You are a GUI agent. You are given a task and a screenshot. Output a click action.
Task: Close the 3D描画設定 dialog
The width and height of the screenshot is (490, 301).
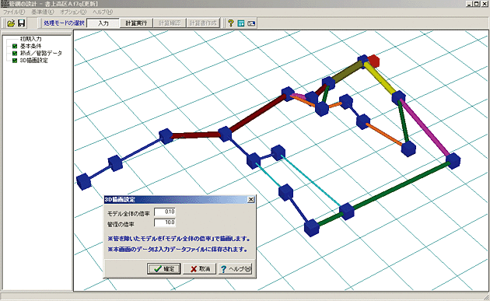[x=251, y=199]
